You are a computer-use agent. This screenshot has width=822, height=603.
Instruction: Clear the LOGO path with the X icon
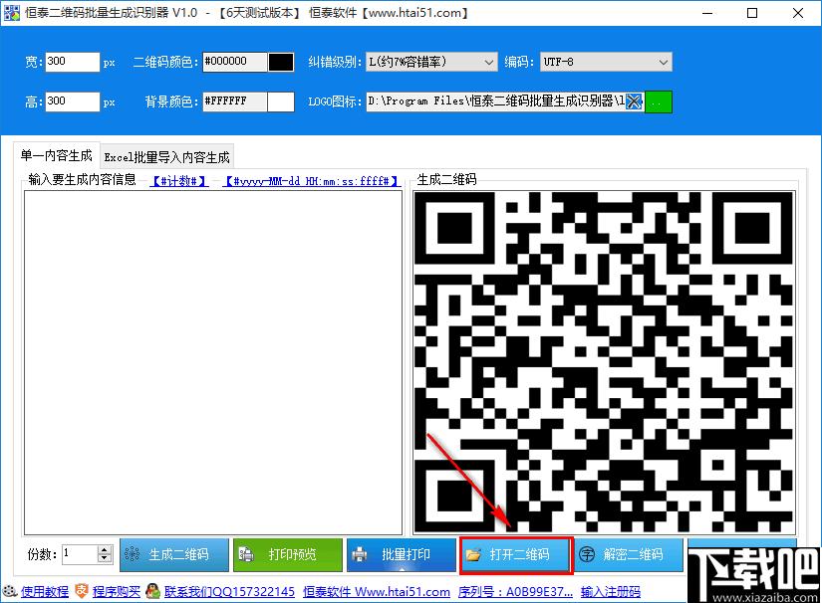(635, 101)
